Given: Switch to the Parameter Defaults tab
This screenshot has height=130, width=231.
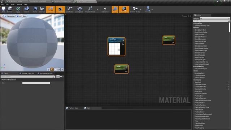Looking at the screenshot, I should [x=45, y=73].
